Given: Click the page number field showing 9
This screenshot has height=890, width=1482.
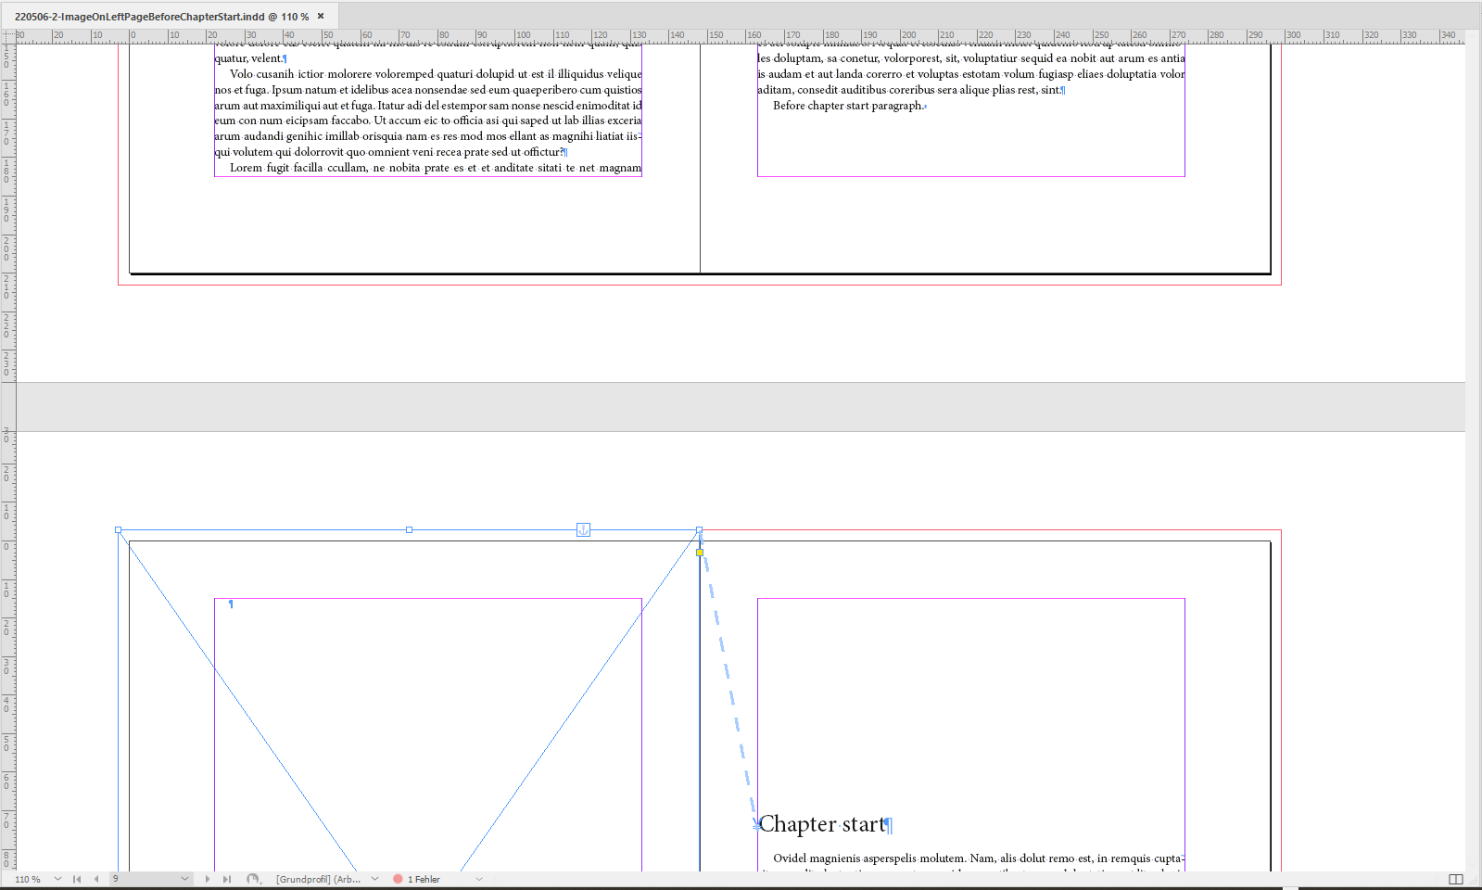Looking at the screenshot, I should (144, 879).
